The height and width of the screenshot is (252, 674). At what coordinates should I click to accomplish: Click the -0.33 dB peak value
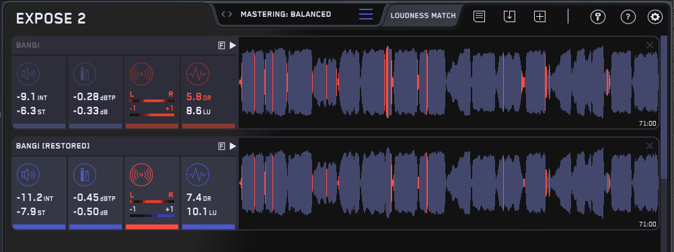[x=90, y=111]
